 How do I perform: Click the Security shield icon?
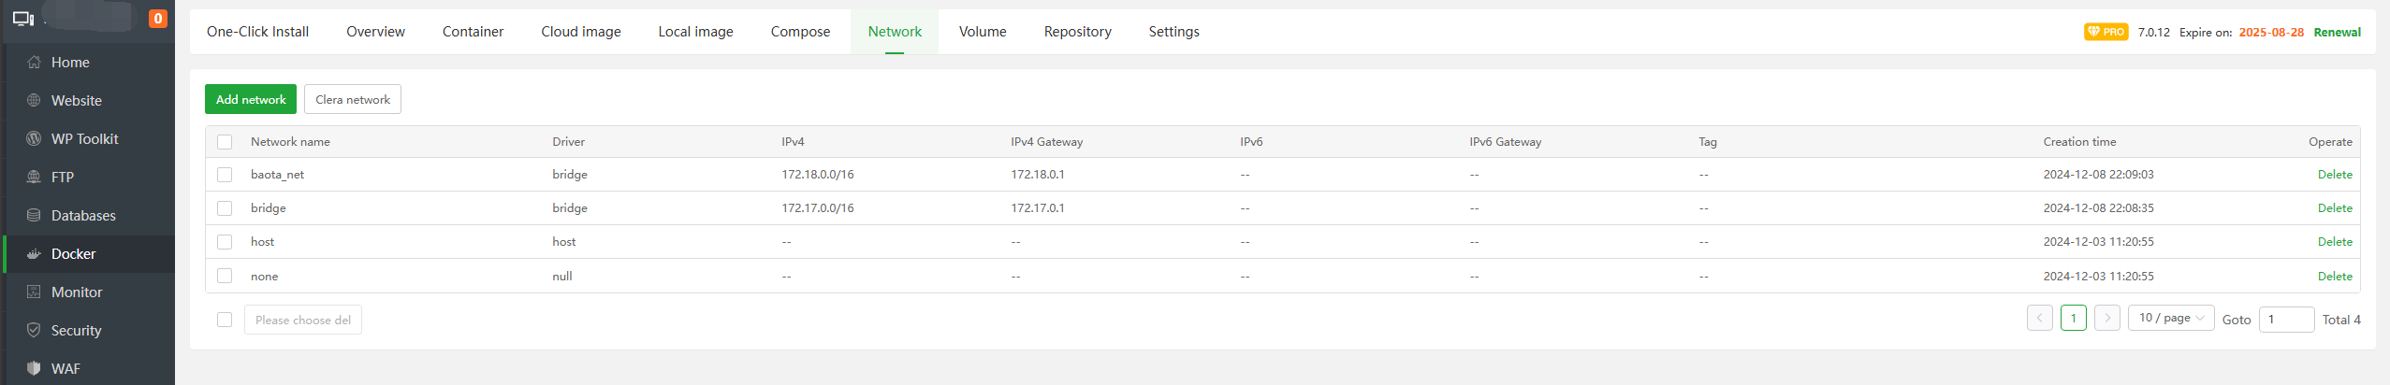34,330
